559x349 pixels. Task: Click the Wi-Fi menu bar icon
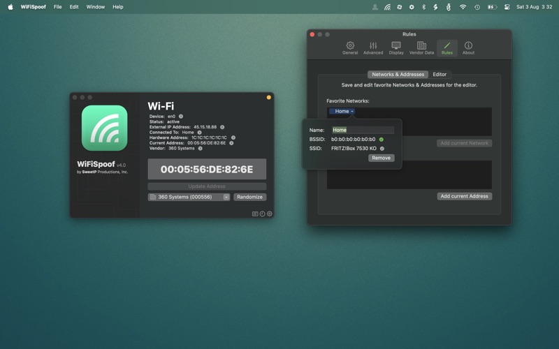click(463, 7)
